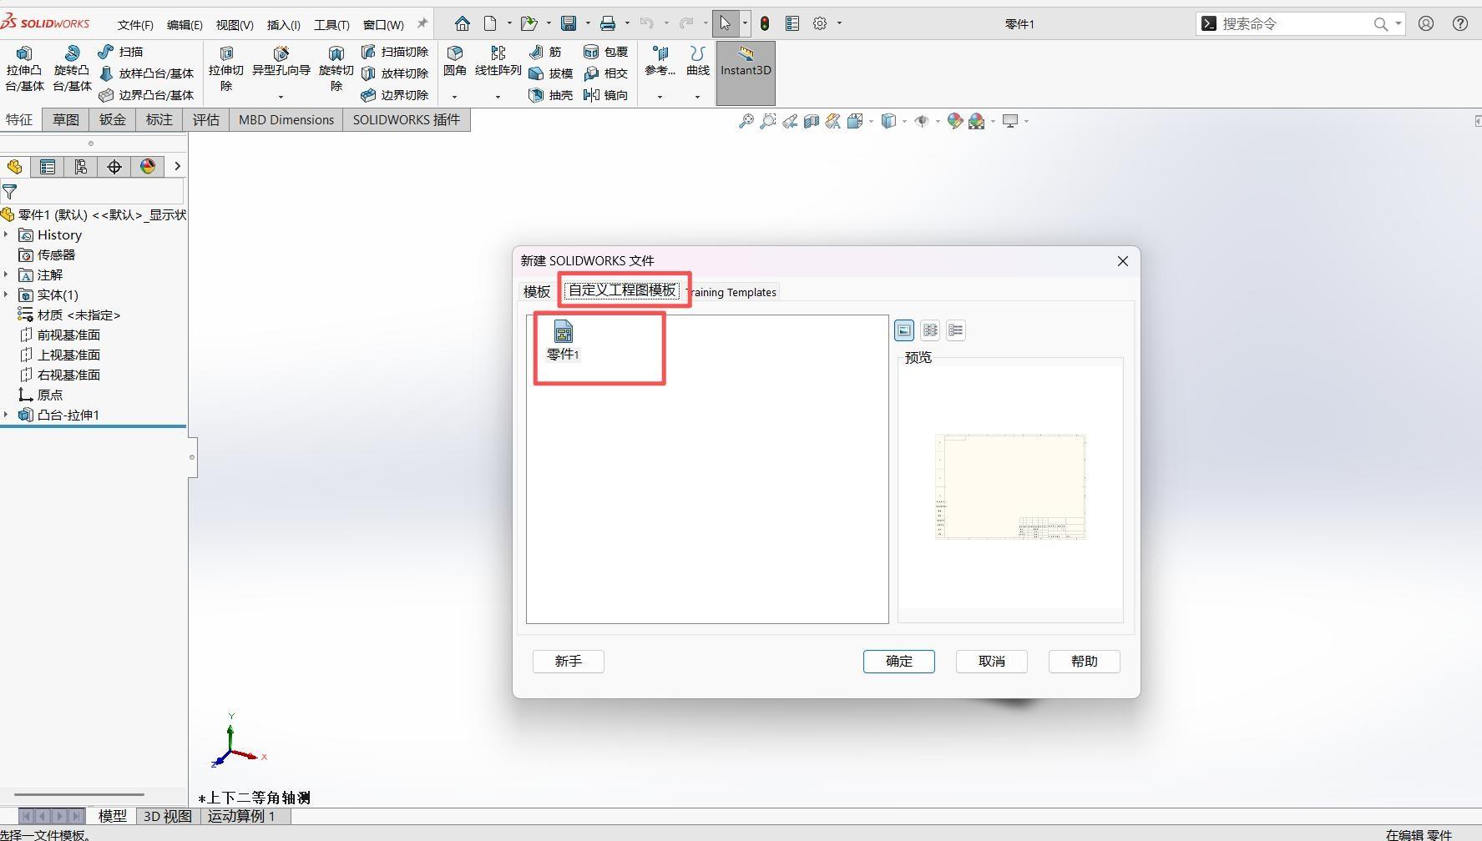
Task: Click the 取消 button in the dialog
Action: [x=992, y=662]
